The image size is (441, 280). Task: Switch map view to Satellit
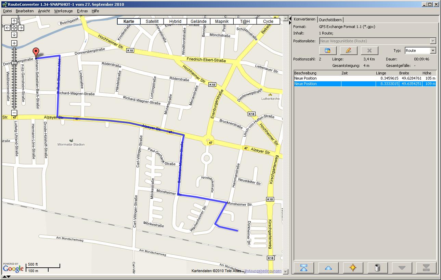pyautogui.click(x=152, y=21)
